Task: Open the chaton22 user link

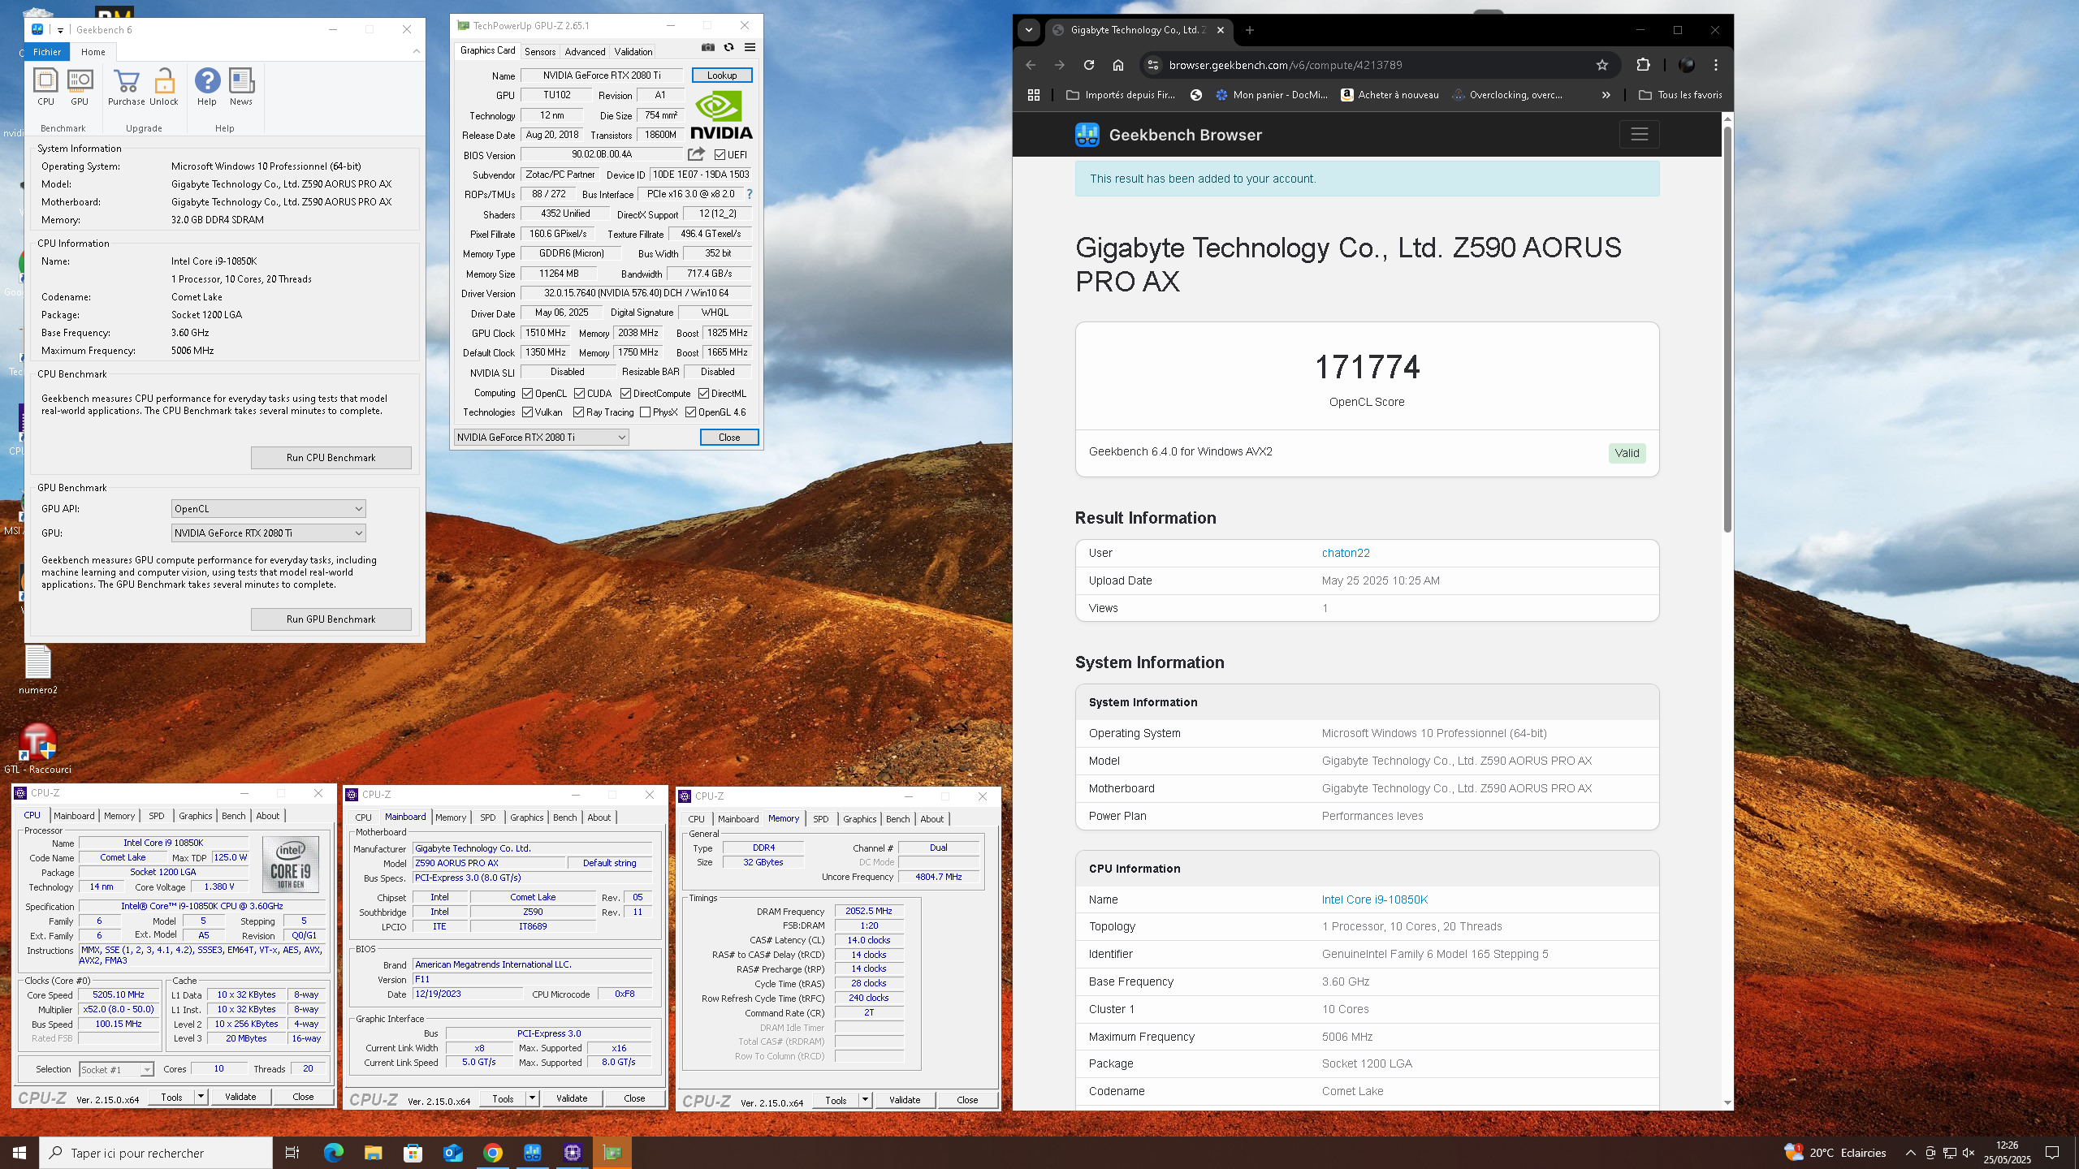Action: [x=1346, y=553]
